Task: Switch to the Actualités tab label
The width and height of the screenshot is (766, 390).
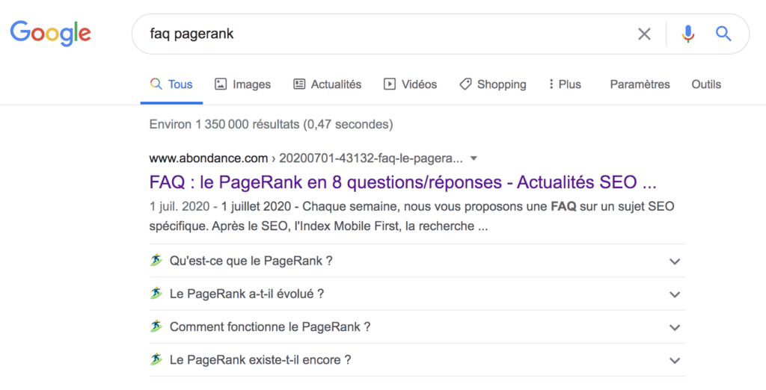Action: [336, 84]
